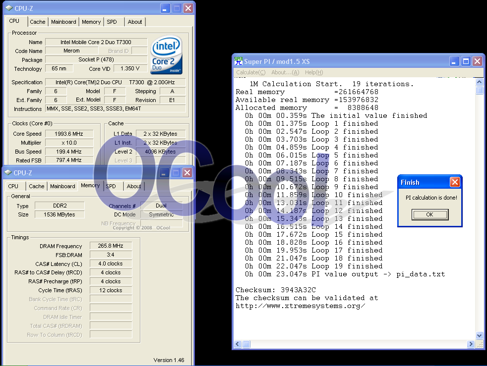Image resolution: width=487 pixels, height=366 pixels.
Task: Open the Calculate menu in Super PI
Action: click(251, 72)
